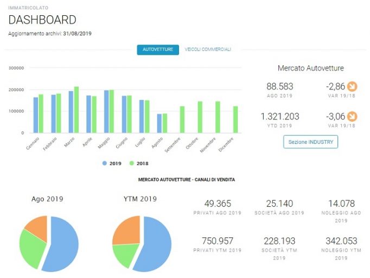
Task: Click the blue Gennaio 2019 bar
Action: click(x=36, y=115)
